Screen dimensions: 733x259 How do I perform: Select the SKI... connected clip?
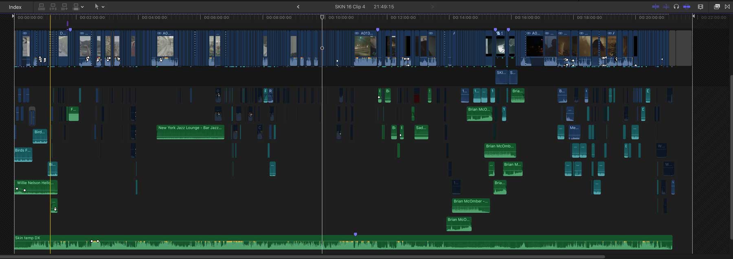(x=501, y=77)
